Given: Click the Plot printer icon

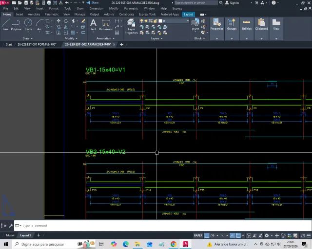Looking at the screenshot, I should (49, 3).
